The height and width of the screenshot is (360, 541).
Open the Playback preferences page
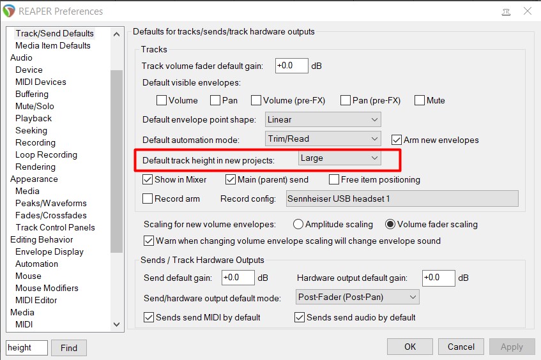click(x=33, y=118)
